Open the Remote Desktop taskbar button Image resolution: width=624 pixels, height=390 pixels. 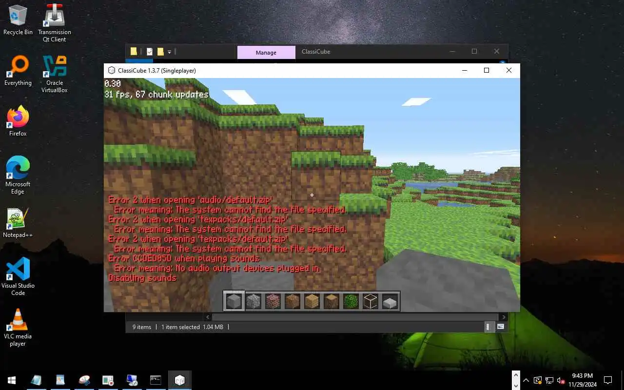(x=132, y=380)
